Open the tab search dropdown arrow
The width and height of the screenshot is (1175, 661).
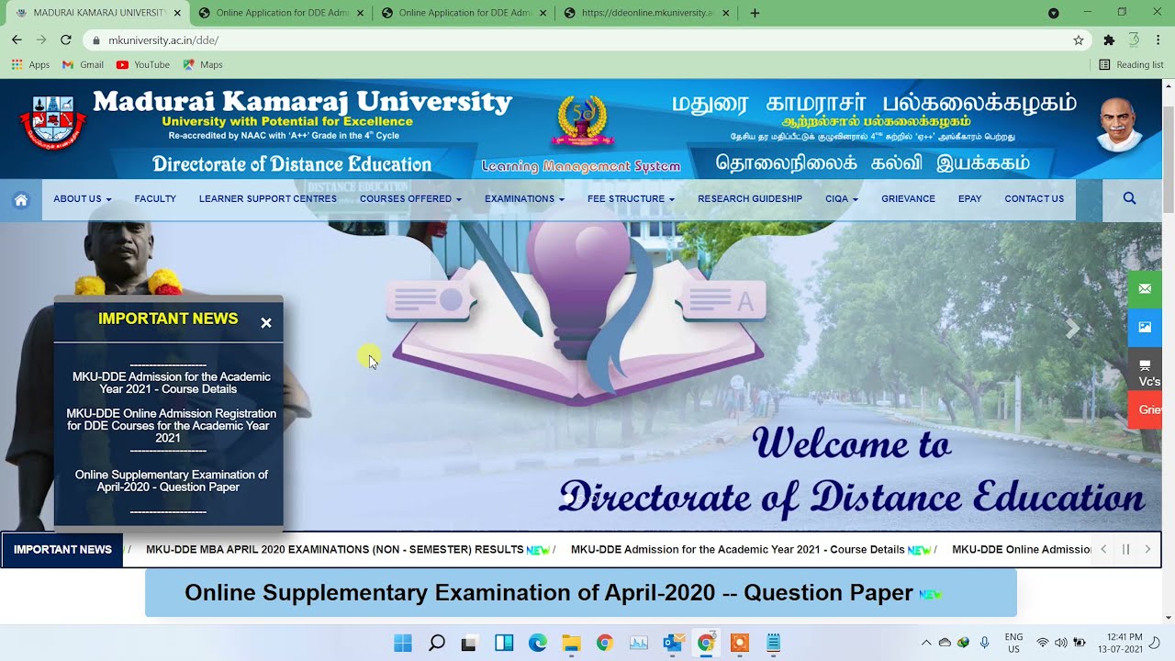(x=1054, y=13)
